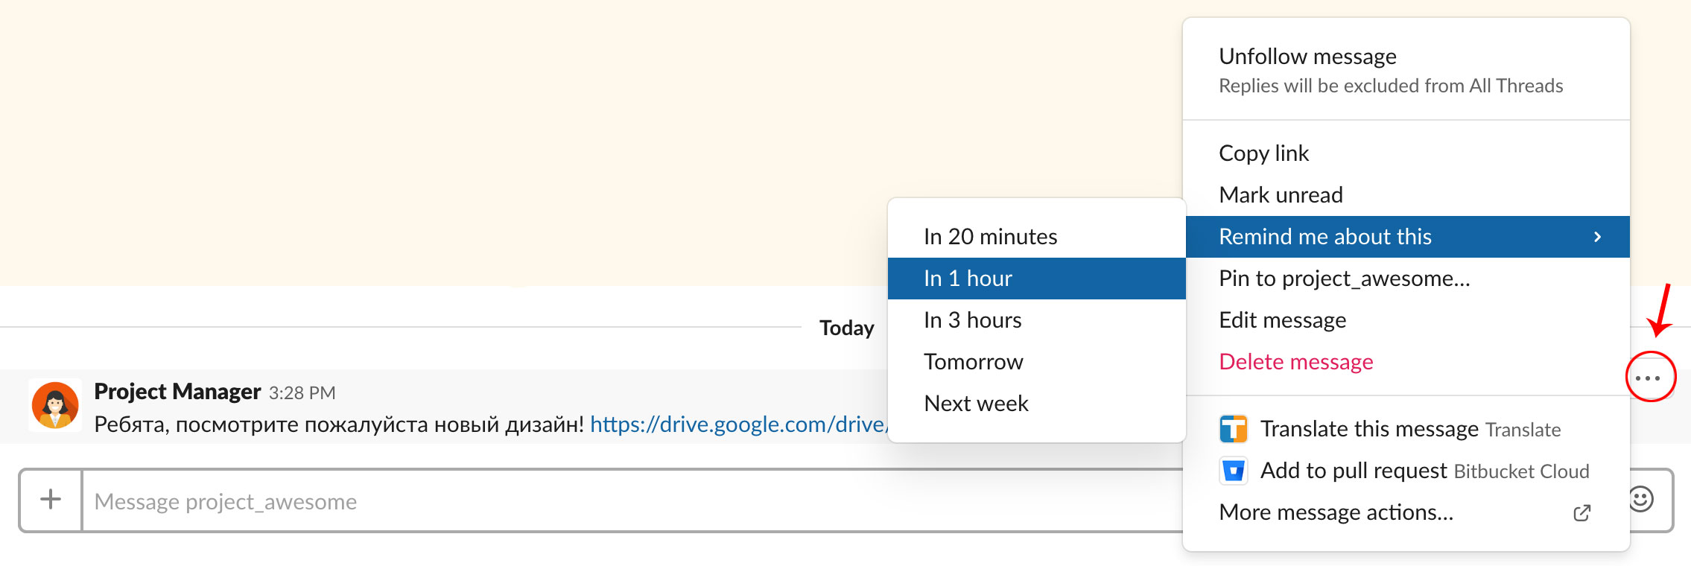The image size is (1691, 566).
Task: Click the Bitbucket Cloud app icon
Action: pyautogui.click(x=1233, y=471)
